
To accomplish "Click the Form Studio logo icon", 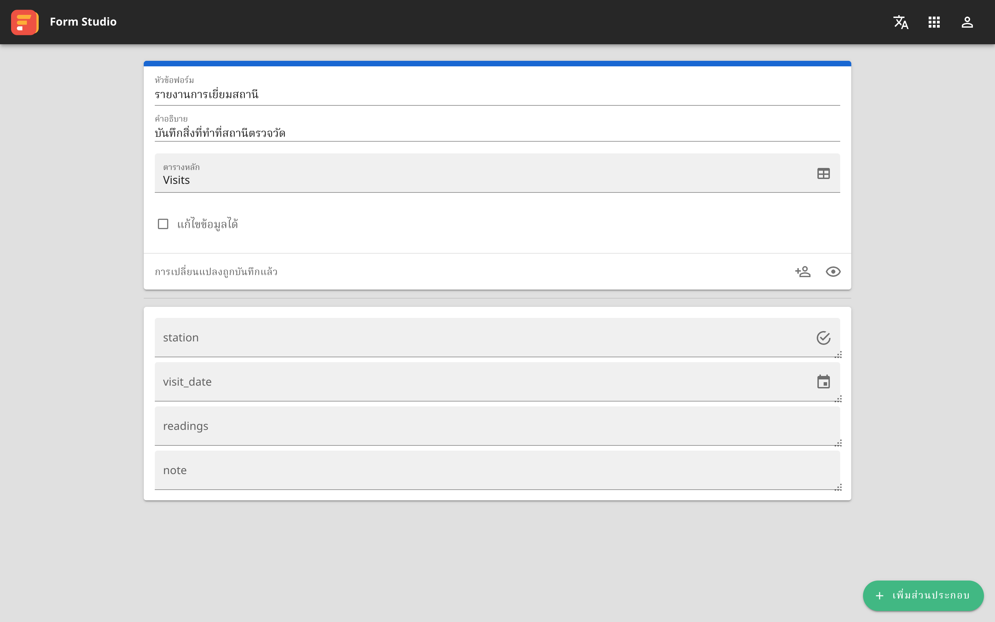I will coord(25,22).
